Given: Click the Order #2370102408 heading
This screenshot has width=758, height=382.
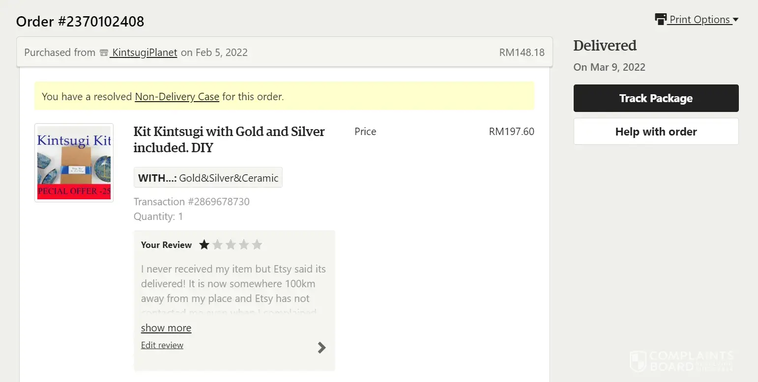Looking at the screenshot, I should [x=80, y=22].
